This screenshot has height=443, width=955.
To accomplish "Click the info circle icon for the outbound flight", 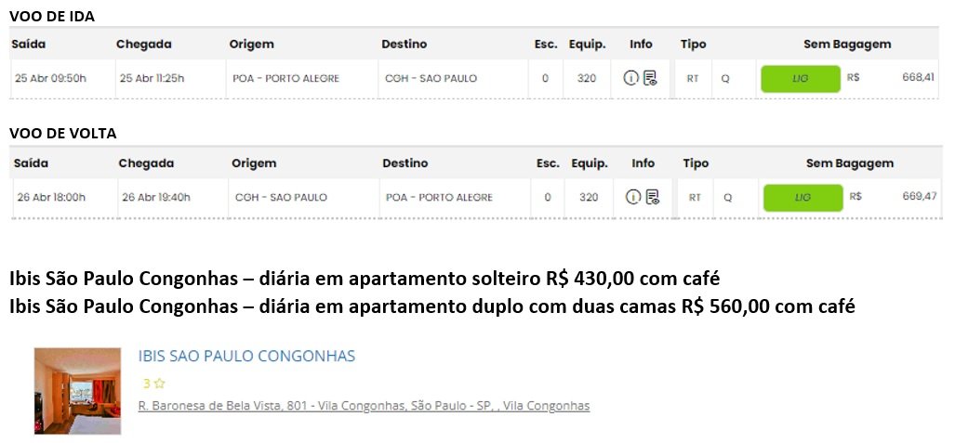I will pos(630,78).
